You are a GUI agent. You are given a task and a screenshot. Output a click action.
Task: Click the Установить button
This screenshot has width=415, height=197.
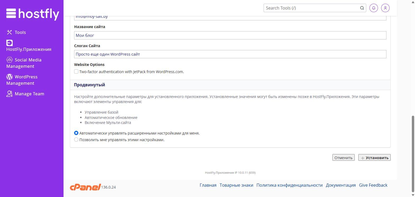coord(374,158)
